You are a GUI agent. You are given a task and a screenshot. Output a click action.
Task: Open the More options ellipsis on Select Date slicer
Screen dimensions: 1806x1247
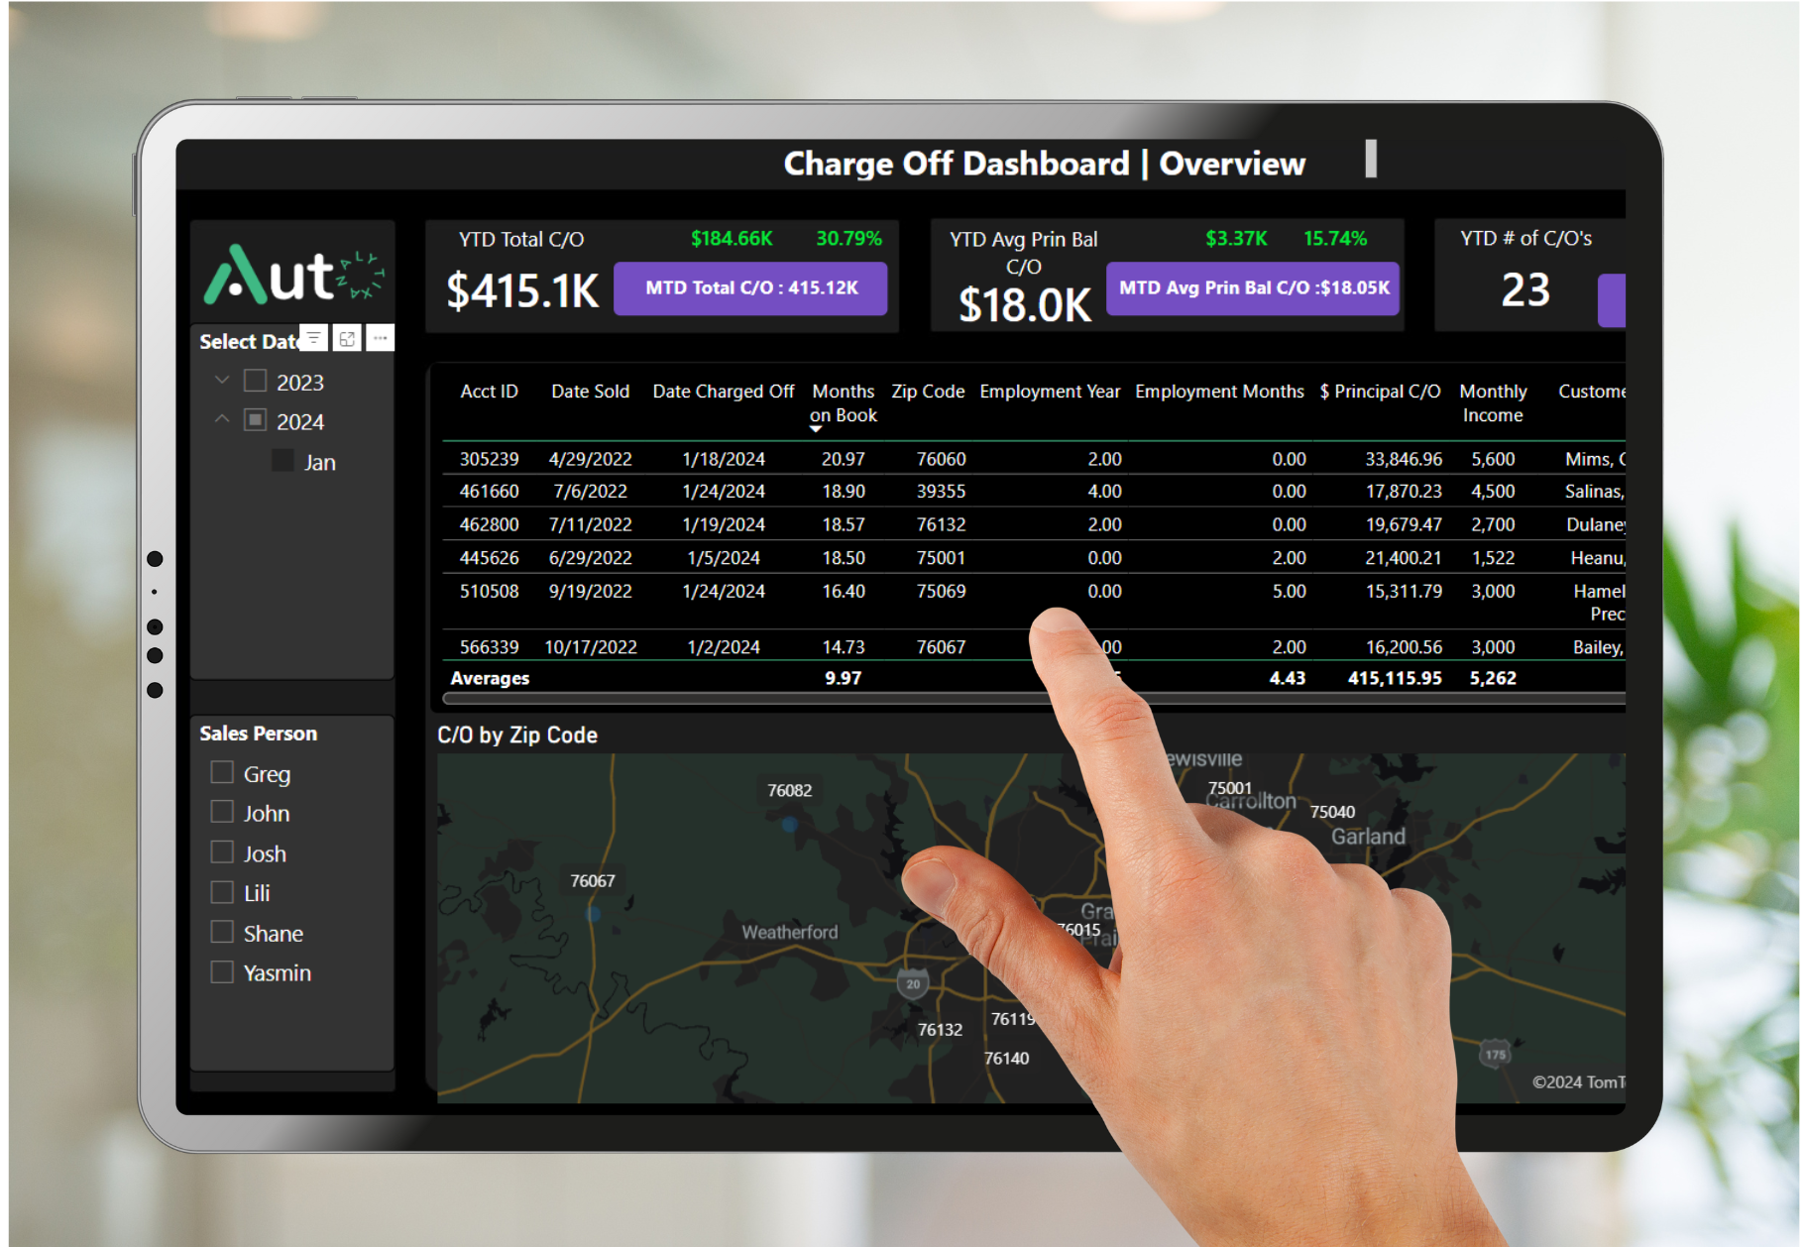[381, 338]
